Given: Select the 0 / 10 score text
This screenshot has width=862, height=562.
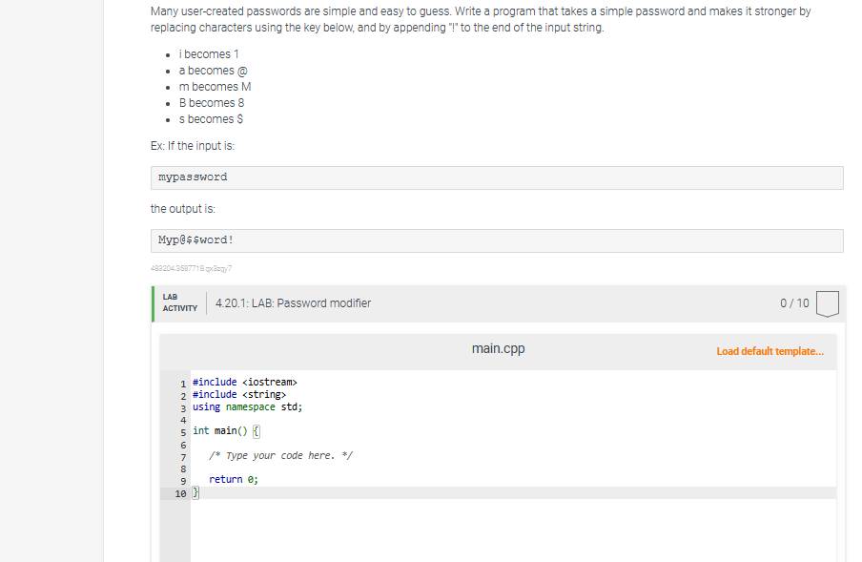Looking at the screenshot, I should pos(794,303).
